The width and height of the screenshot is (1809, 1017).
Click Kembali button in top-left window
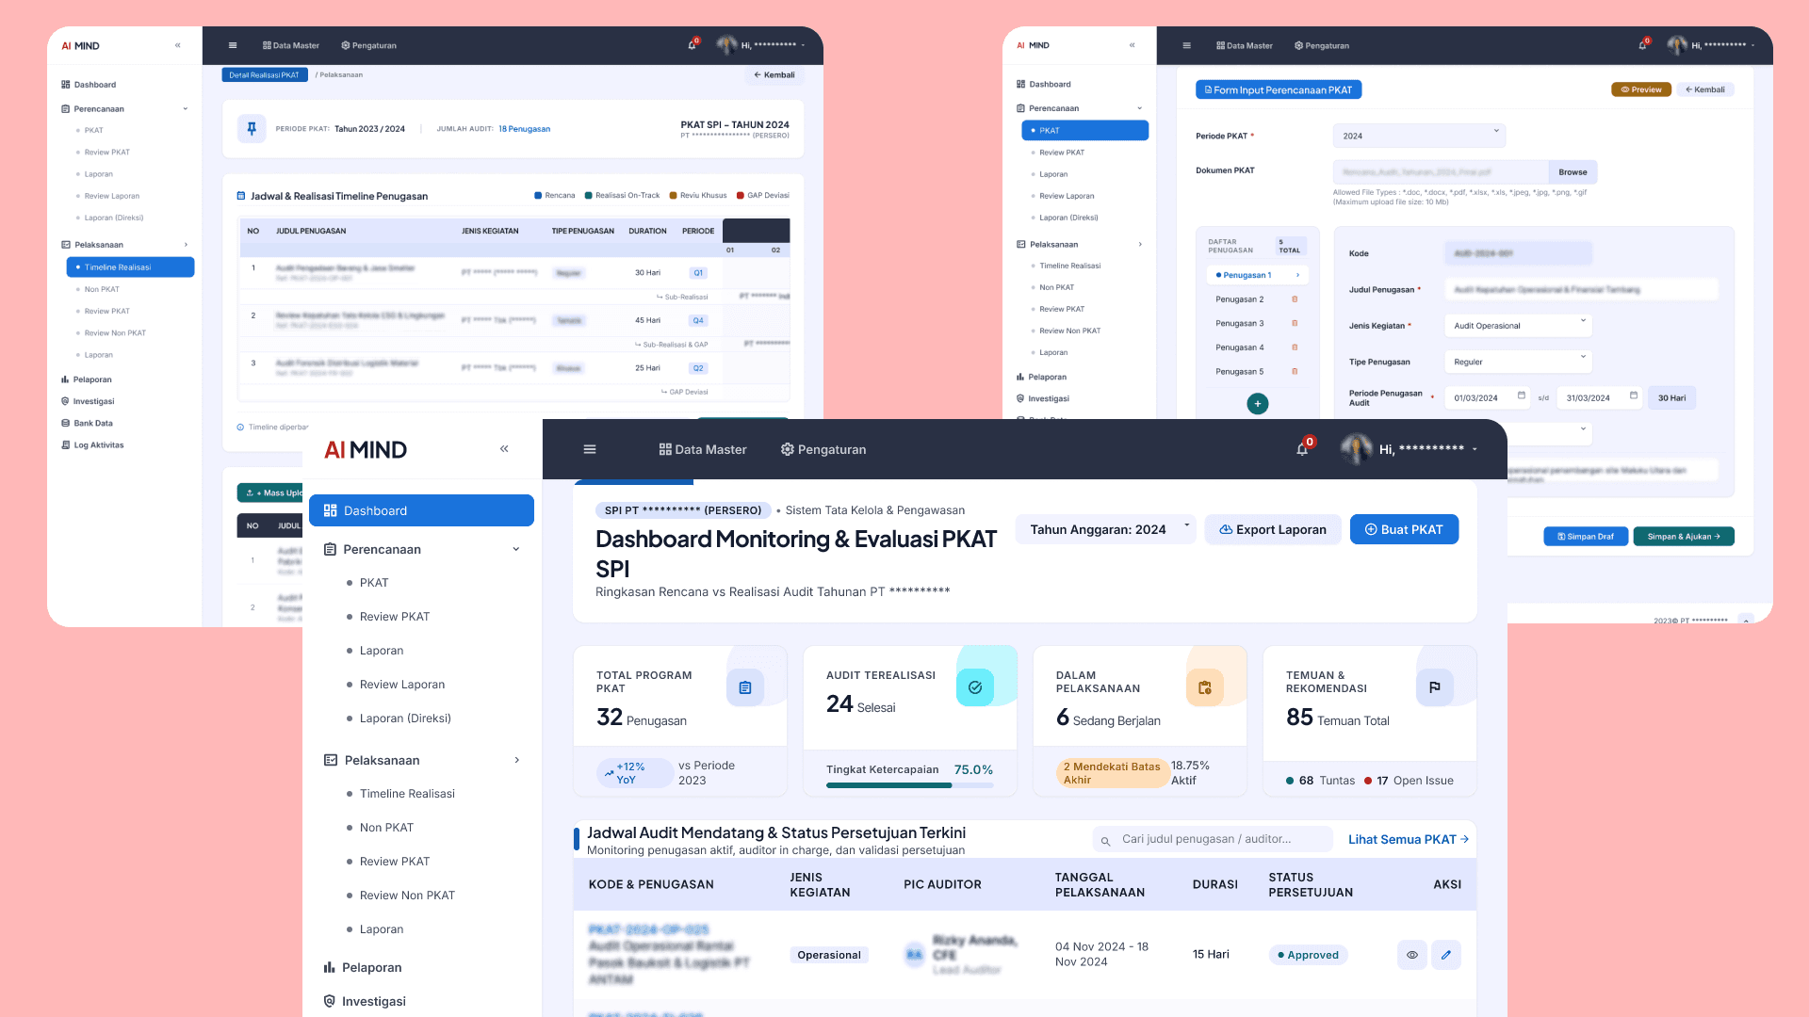[774, 74]
